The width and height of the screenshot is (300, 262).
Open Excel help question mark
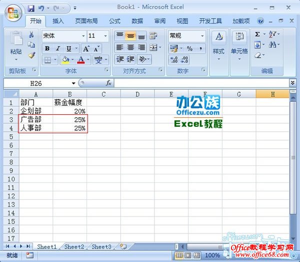[260, 21]
